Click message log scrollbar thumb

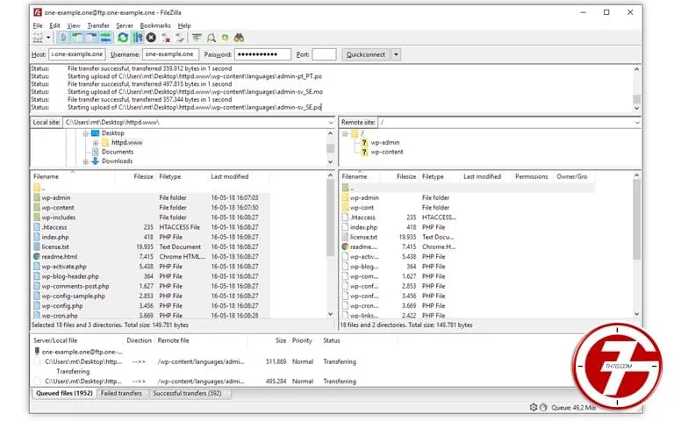point(636,99)
